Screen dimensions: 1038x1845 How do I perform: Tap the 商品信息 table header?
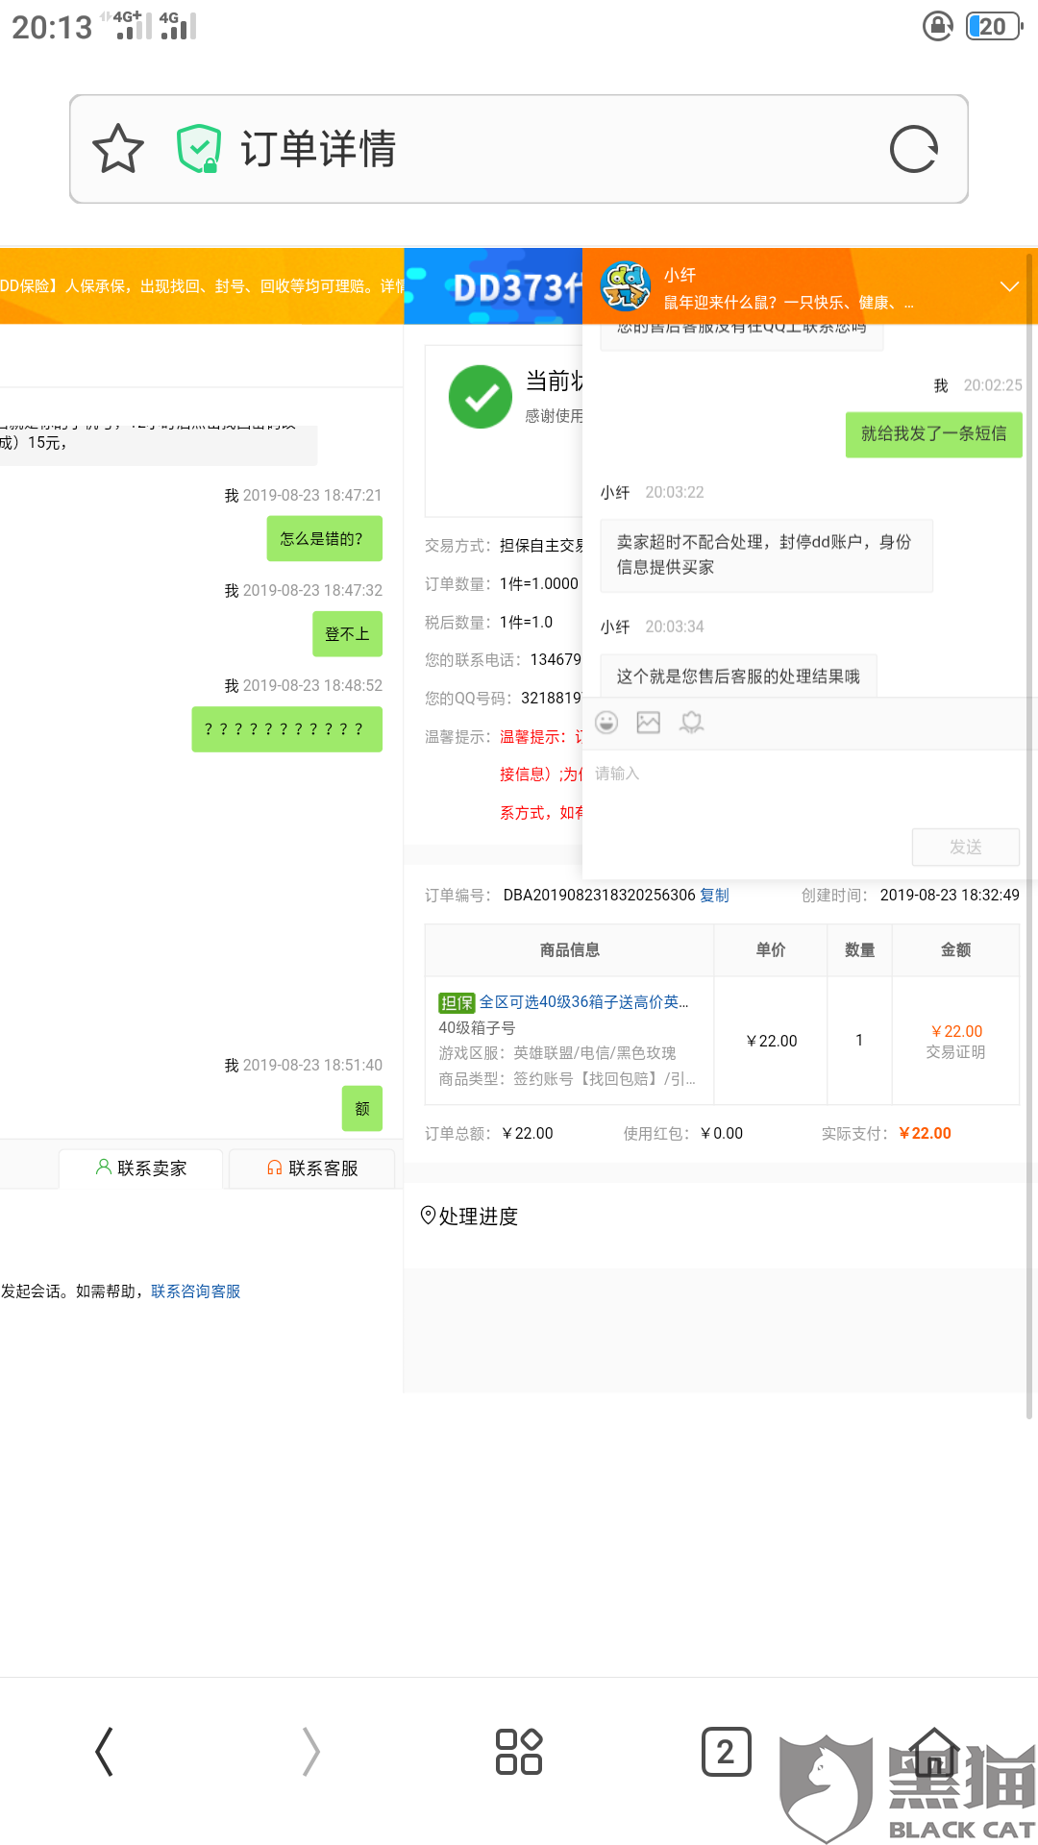pos(569,949)
